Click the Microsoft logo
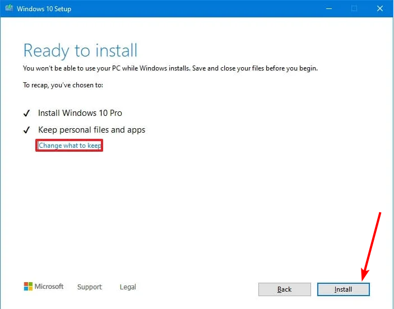This screenshot has width=394, height=309. (44, 287)
